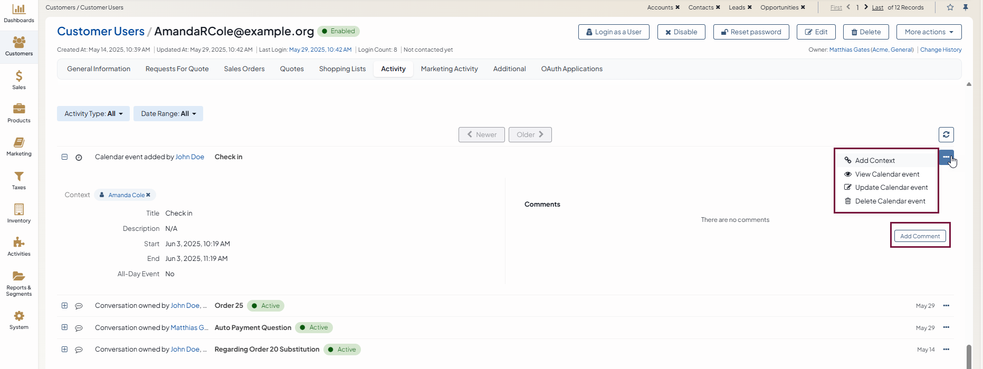Close the Accounts shortcut in top bar
The height and width of the screenshot is (369, 983).
tap(677, 7)
